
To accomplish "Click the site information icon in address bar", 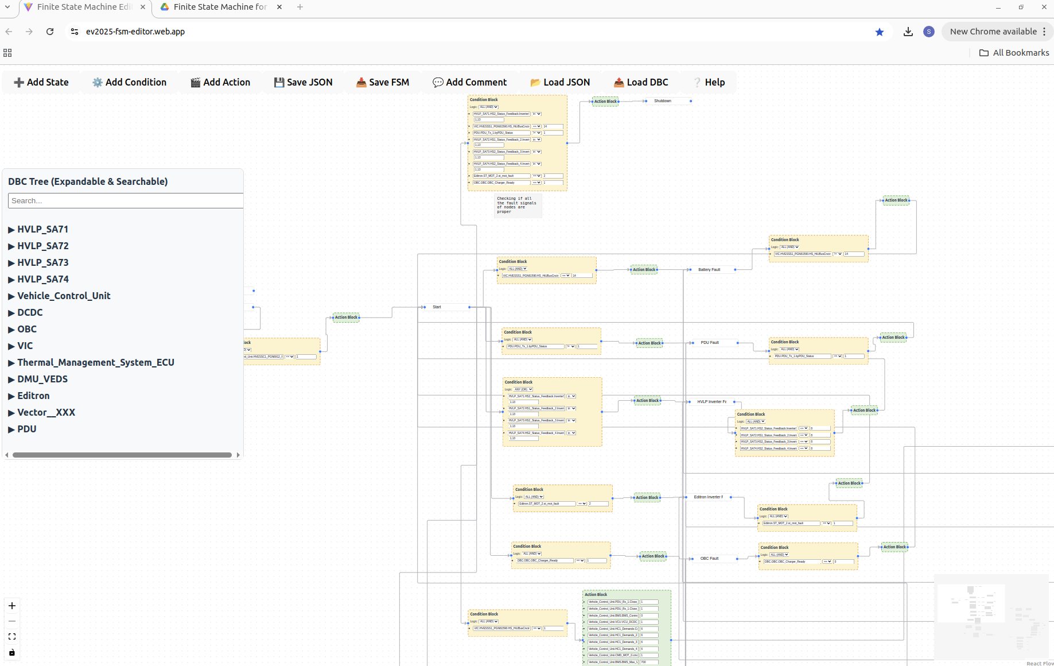I will pos(75,32).
